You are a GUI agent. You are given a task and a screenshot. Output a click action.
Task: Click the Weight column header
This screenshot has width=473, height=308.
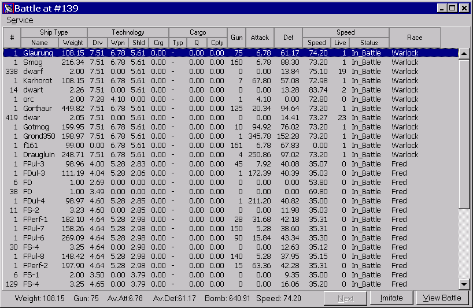point(73,43)
